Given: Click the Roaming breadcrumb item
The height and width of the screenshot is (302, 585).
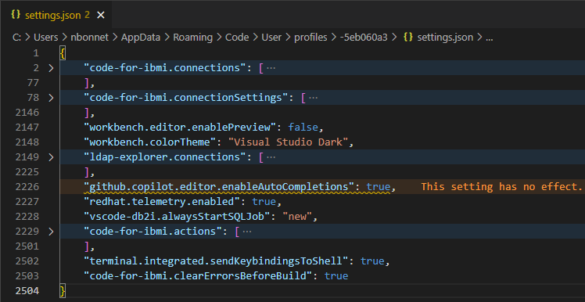Looking at the screenshot, I should tap(192, 38).
